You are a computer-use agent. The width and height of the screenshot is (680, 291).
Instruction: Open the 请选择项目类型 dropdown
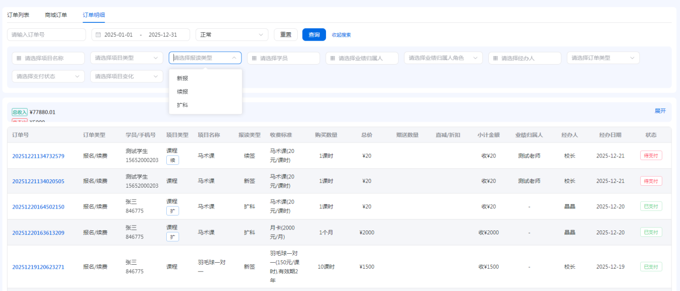126,58
